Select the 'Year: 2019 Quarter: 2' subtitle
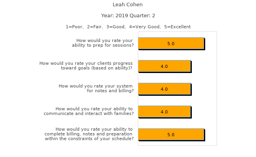The image size is (256, 157). pos(128,16)
